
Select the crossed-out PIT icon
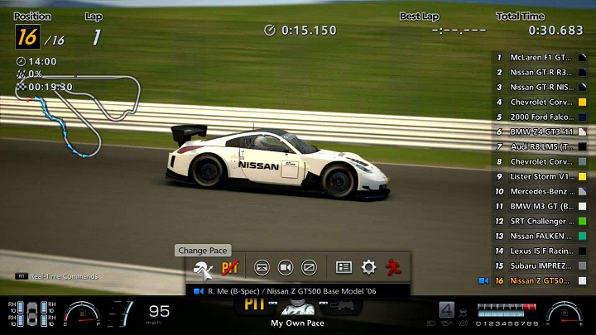(x=230, y=267)
